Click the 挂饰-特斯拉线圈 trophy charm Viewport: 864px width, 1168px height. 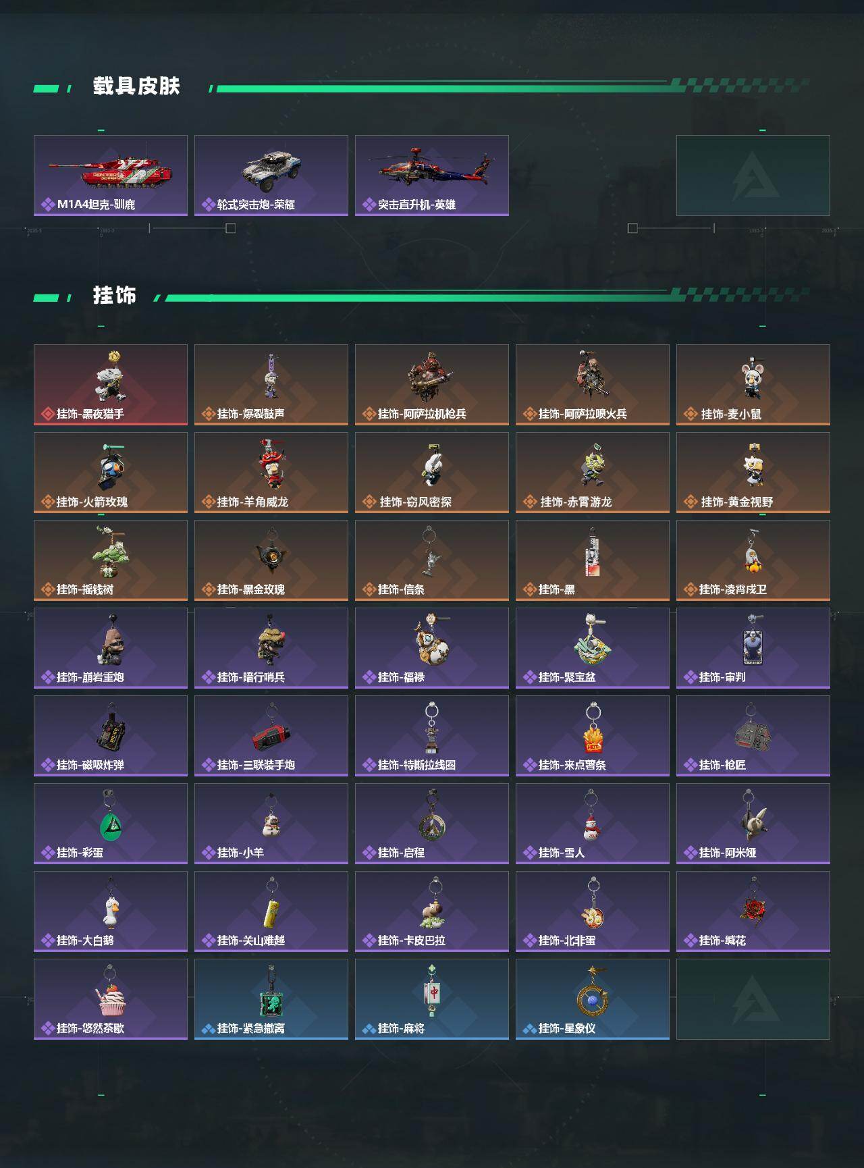click(432, 736)
